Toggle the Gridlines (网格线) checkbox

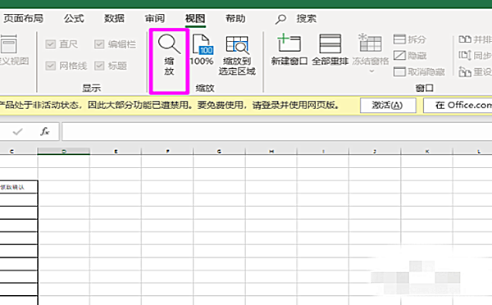(51, 66)
